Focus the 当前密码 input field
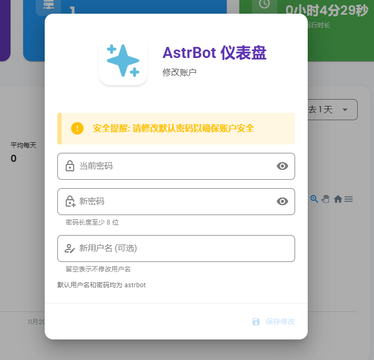 (x=174, y=166)
